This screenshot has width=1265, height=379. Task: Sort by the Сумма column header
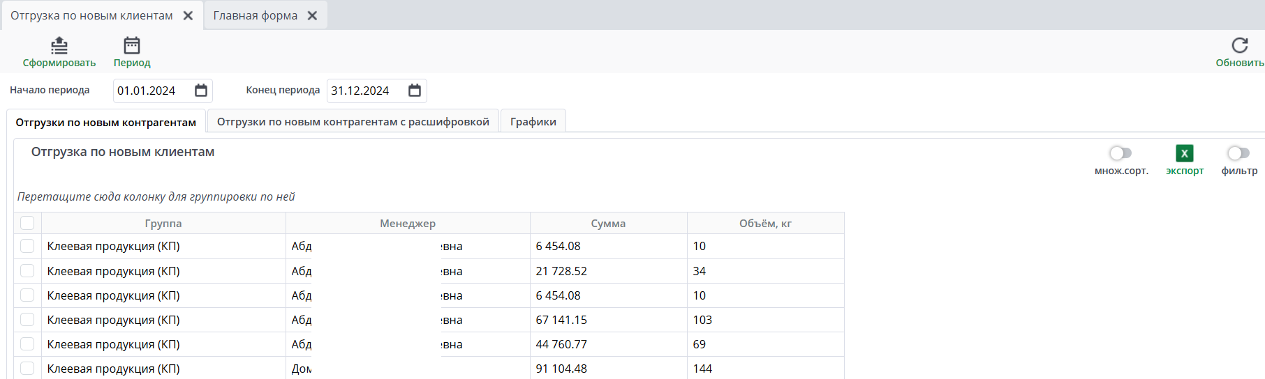tap(608, 224)
